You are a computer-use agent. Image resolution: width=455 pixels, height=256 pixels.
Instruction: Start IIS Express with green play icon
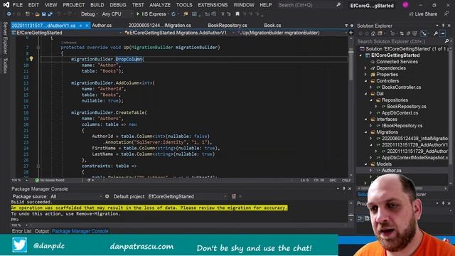[x=138, y=14]
